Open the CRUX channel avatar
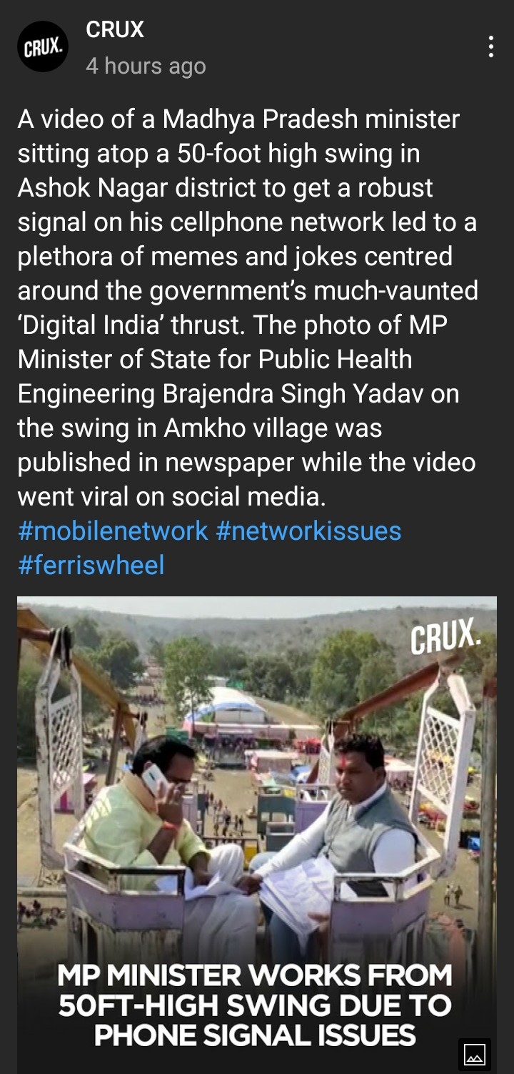This screenshot has width=514, height=1074. (x=43, y=47)
